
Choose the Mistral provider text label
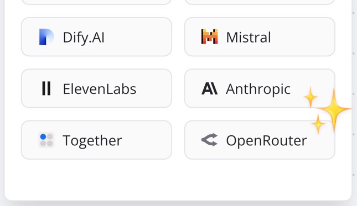pos(249,37)
